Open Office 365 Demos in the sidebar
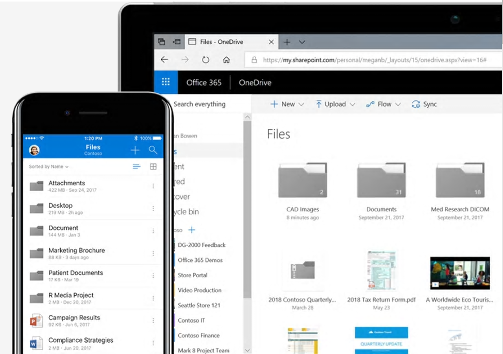503x354 pixels. coord(200,260)
